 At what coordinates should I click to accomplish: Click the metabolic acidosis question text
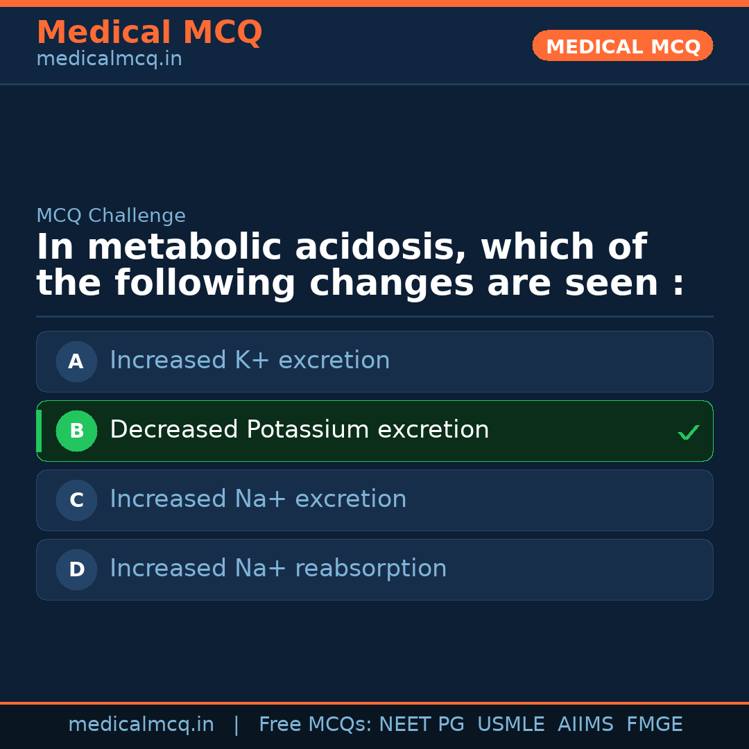tap(361, 266)
